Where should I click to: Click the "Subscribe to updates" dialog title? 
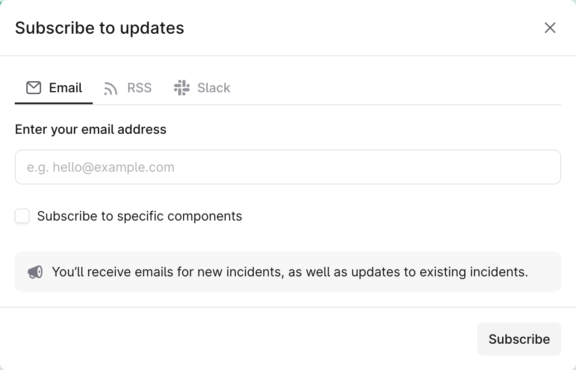[100, 28]
